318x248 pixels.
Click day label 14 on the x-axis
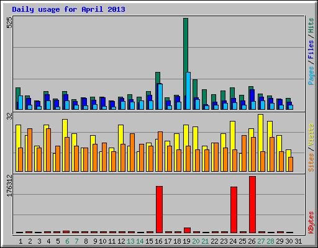click(140, 241)
